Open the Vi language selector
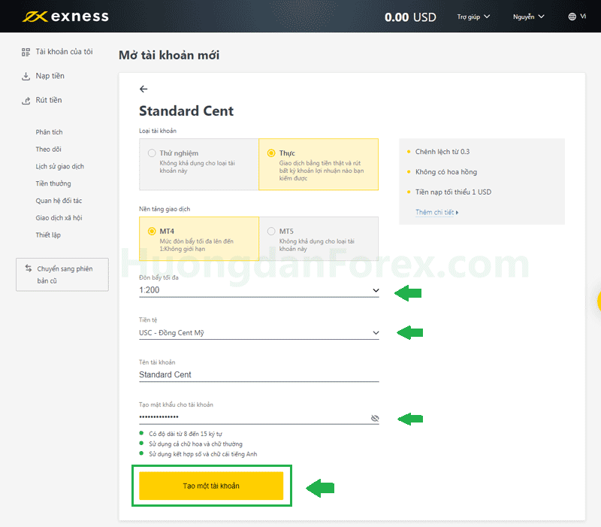Image resolution: width=601 pixels, height=527 pixels. click(x=577, y=17)
